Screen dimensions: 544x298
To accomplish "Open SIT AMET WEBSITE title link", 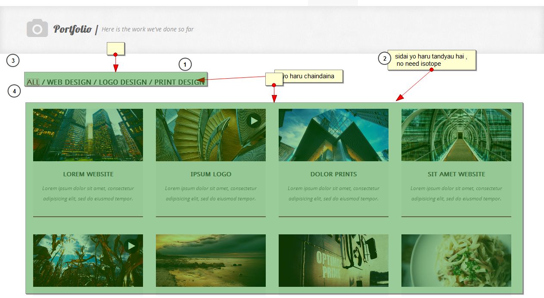I will coord(456,174).
